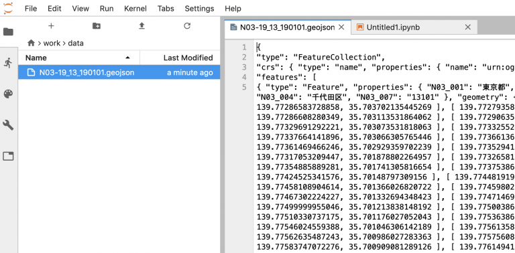Show open tabs sidebar icon
Viewport: 515px width, 253px height.
coord(8,156)
